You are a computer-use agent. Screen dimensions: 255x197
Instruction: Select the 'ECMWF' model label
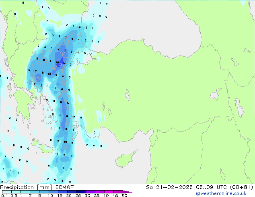(x=65, y=187)
